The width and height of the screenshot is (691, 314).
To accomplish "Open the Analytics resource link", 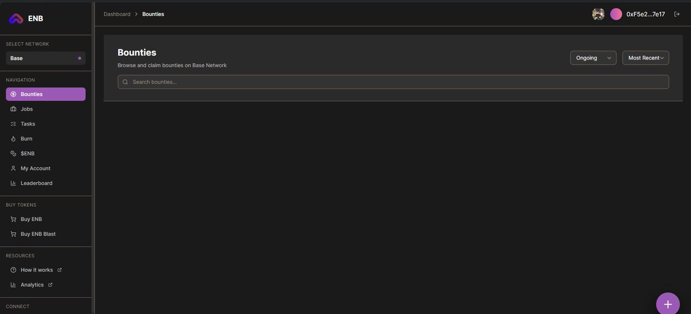I will click(45, 285).
